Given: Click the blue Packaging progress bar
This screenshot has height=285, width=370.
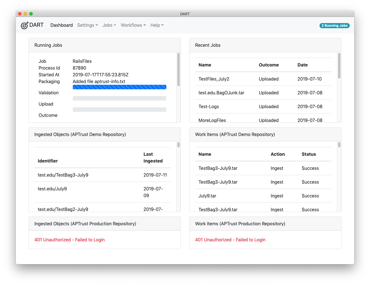Looking at the screenshot, I should coord(119,87).
